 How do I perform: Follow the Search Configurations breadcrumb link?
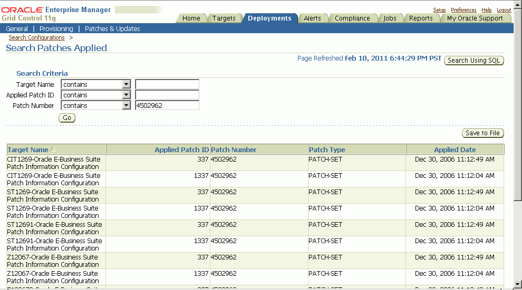coord(36,37)
